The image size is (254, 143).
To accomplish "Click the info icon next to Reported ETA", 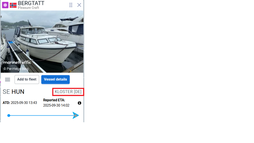I will tap(79, 103).
